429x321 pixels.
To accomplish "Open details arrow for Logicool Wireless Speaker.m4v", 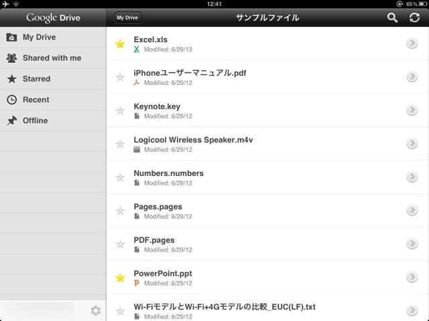I will pyautogui.click(x=412, y=143).
